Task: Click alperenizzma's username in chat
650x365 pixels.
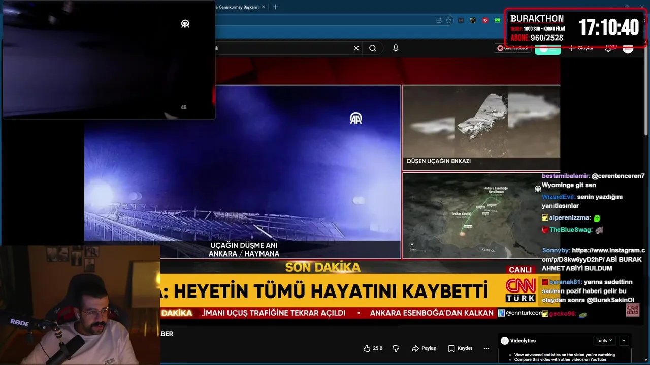Action: pyautogui.click(x=570, y=217)
